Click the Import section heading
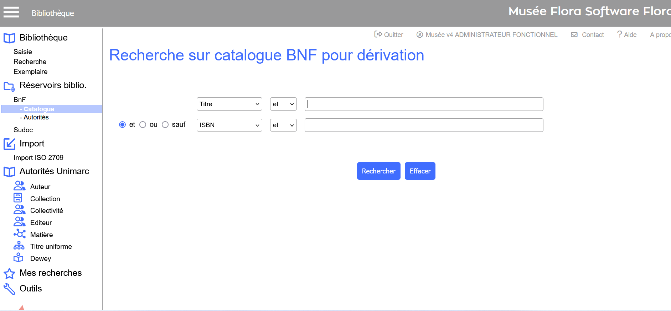This screenshot has width=671, height=311. [32, 144]
